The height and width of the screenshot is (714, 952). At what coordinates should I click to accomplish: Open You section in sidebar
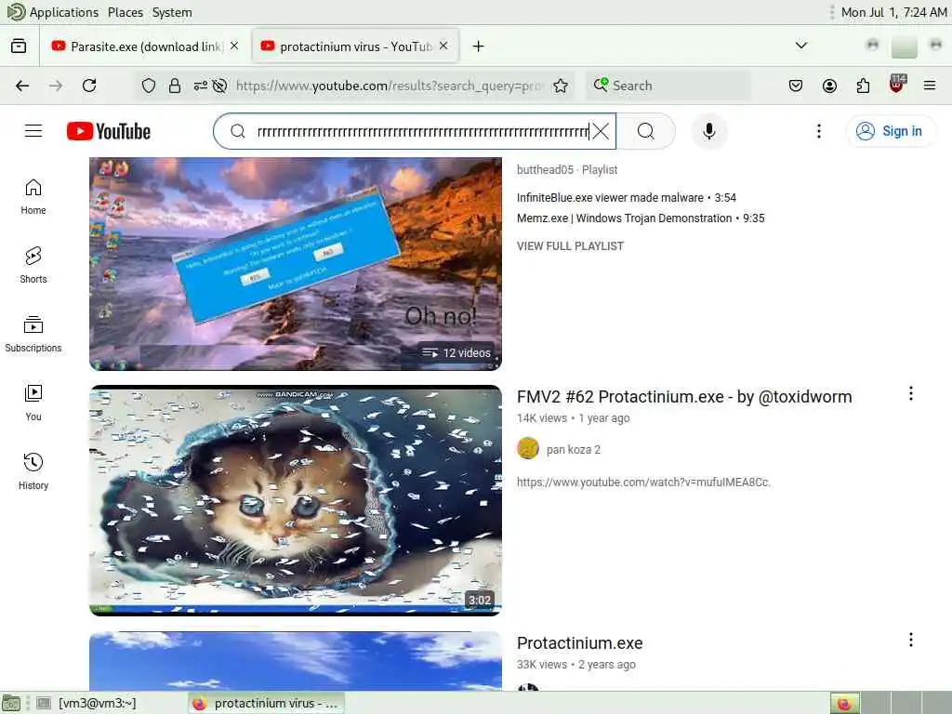pos(33,403)
